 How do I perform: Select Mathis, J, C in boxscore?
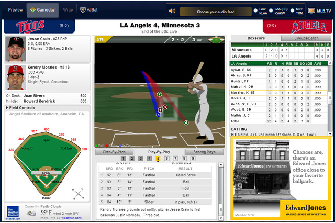point(278,115)
